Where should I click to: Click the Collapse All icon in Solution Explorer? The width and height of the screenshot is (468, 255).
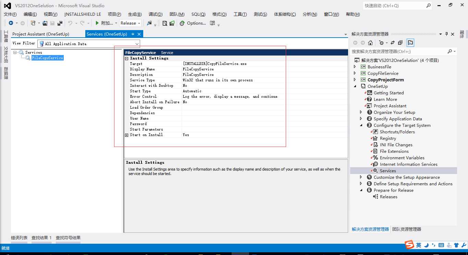(400, 43)
